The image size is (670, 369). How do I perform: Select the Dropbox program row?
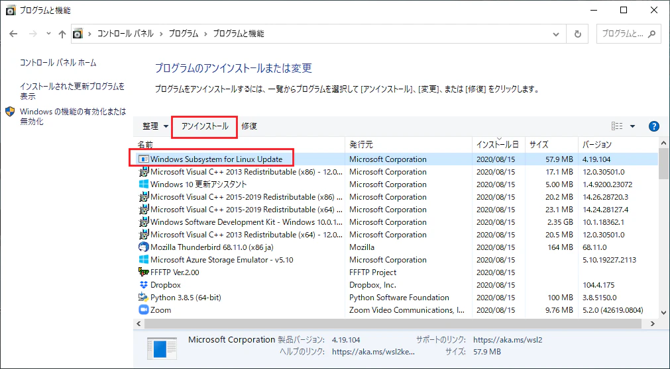[396, 285]
